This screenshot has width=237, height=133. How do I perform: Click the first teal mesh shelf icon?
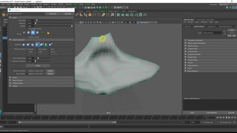[118, 15]
